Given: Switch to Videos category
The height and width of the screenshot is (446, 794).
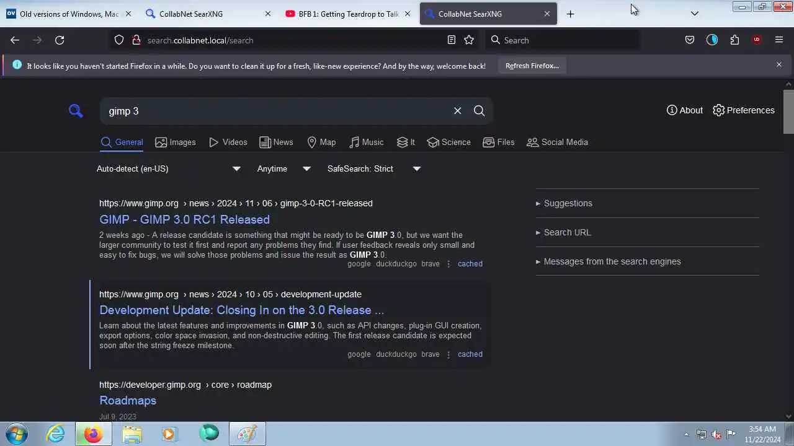Looking at the screenshot, I should [228, 142].
